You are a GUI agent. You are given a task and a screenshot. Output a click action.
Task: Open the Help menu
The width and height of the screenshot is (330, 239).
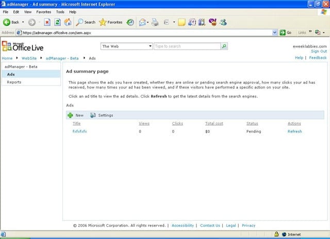coord(73,12)
